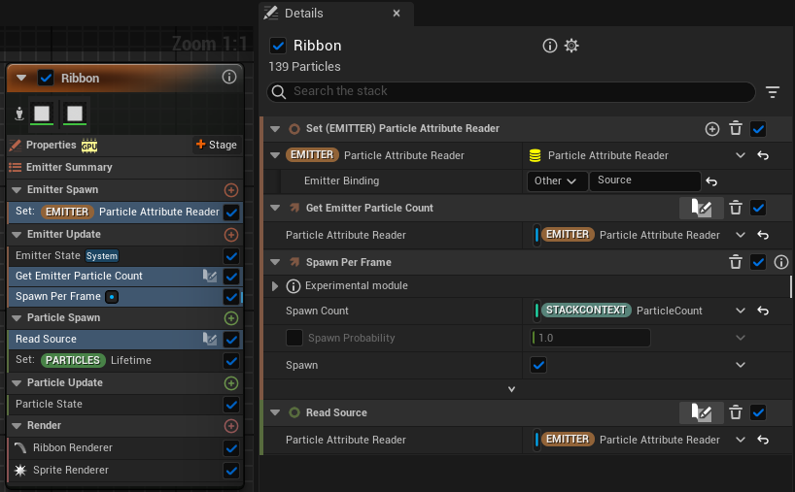This screenshot has width=795, height=492.
Task: Delete the Spawn Per Frame module
Action: coord(735,262)
